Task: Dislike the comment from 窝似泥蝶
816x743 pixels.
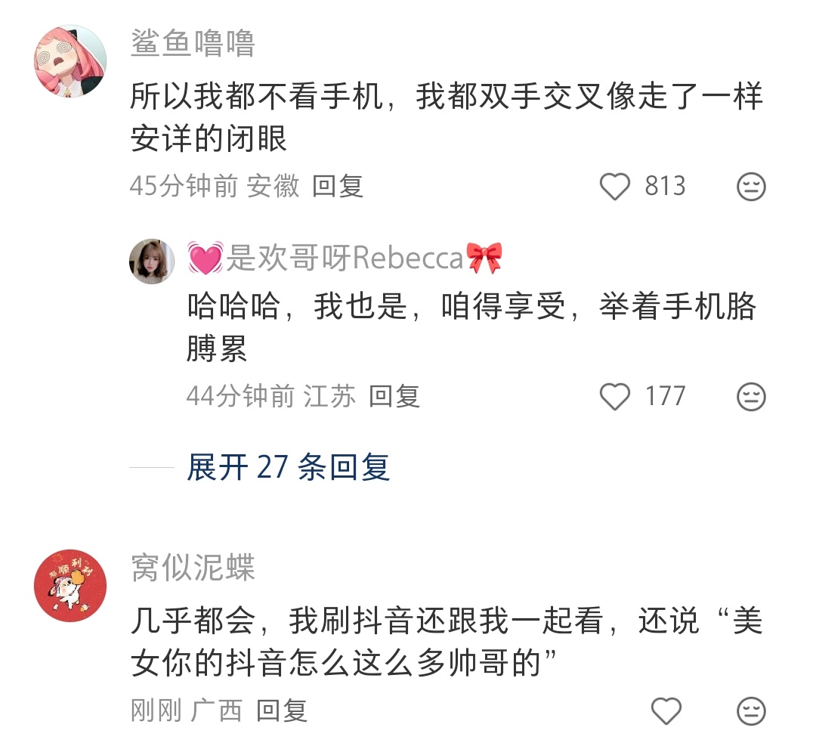Action: [x=751, y=710]
